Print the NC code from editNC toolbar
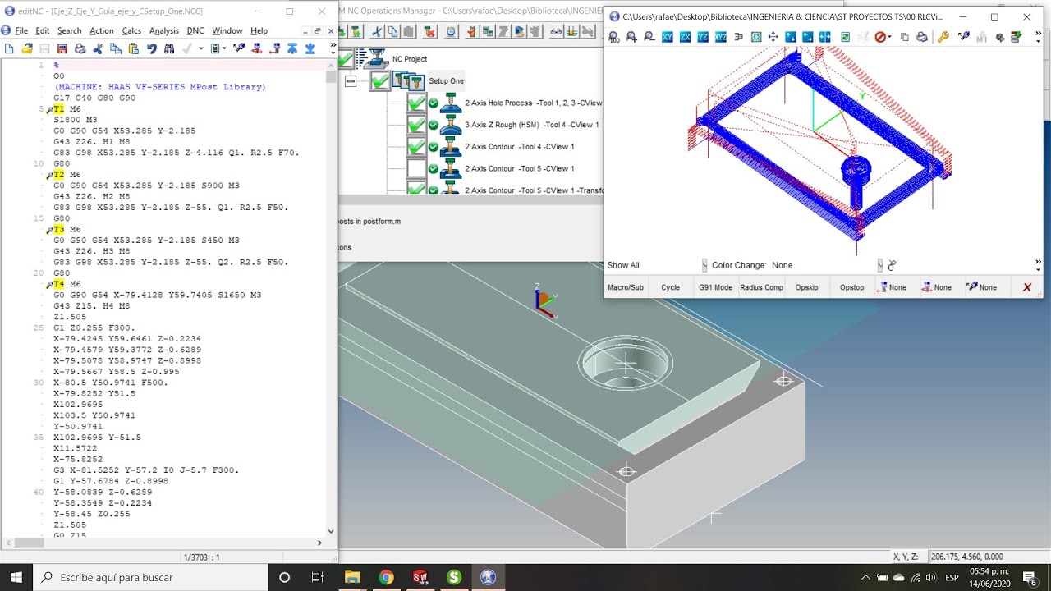Viewport: 1051px width, 591px height. (80, 49)
